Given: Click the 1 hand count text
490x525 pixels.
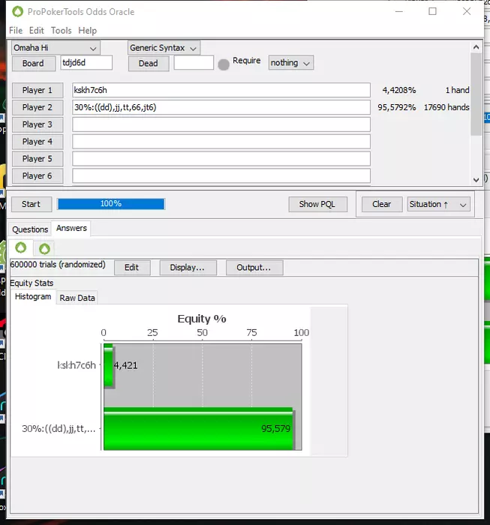Looking at the screenshot, I should coord(457,90).
